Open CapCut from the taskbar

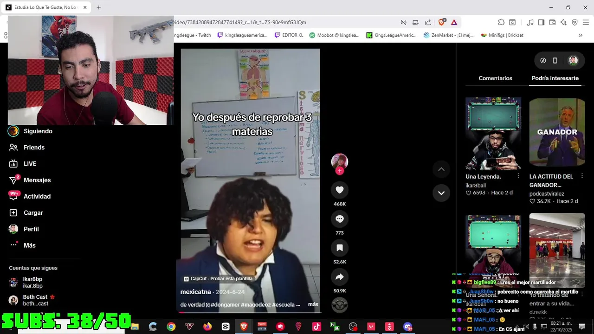coord(226,327)
